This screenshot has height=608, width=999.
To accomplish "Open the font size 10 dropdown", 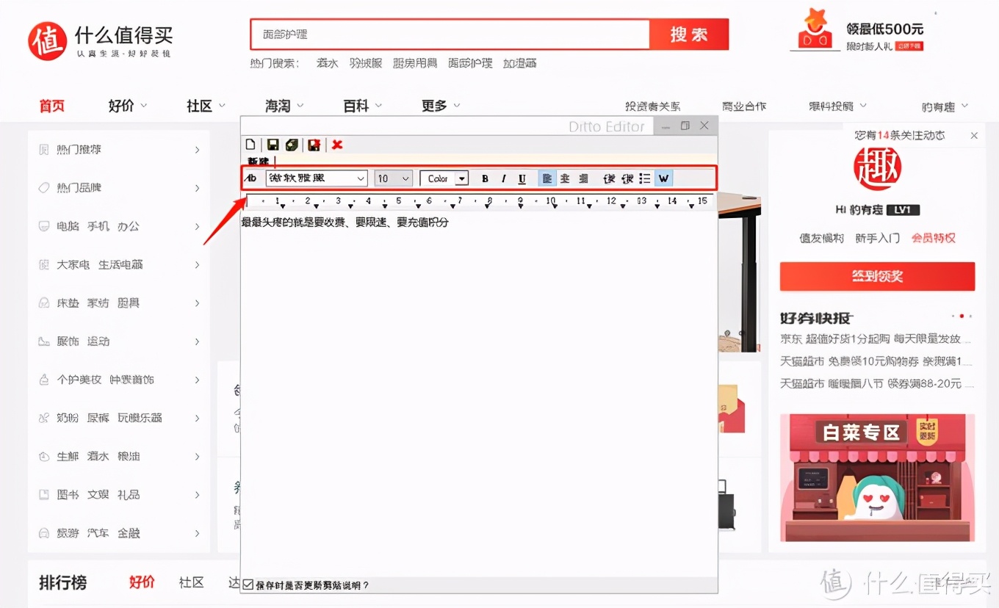I will [392, 178].
